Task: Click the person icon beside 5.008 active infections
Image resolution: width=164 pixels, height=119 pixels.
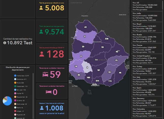Action: [x=41, y=8]
